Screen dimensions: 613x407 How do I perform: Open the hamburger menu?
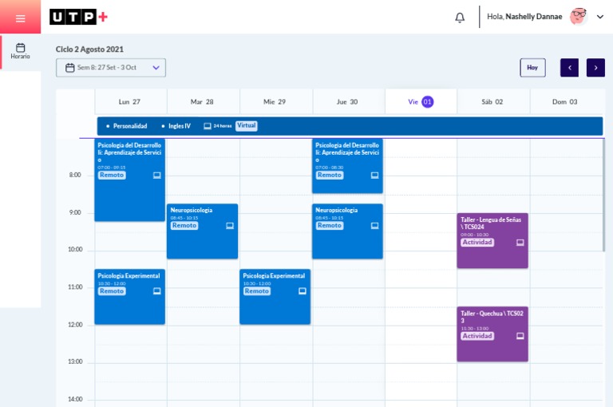20,18
